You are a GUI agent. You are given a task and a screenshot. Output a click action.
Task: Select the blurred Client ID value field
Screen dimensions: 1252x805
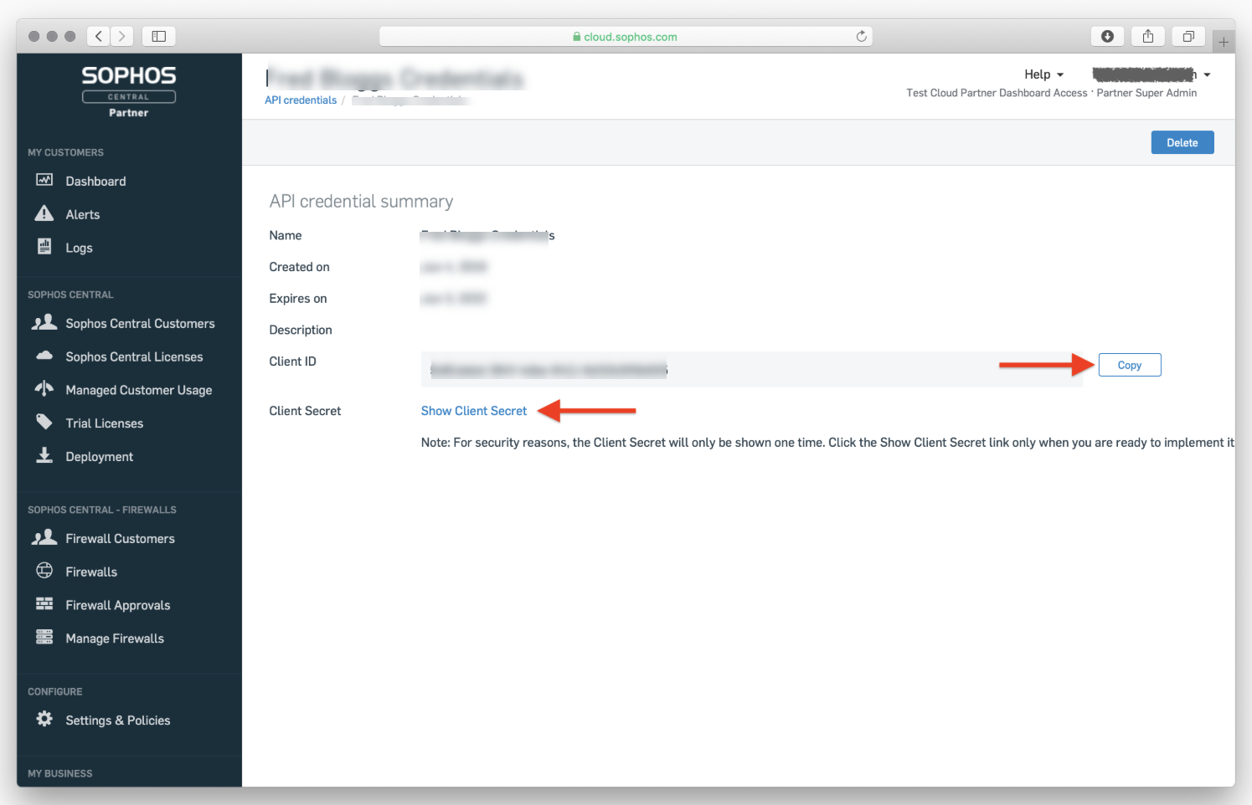click(751, 370)
